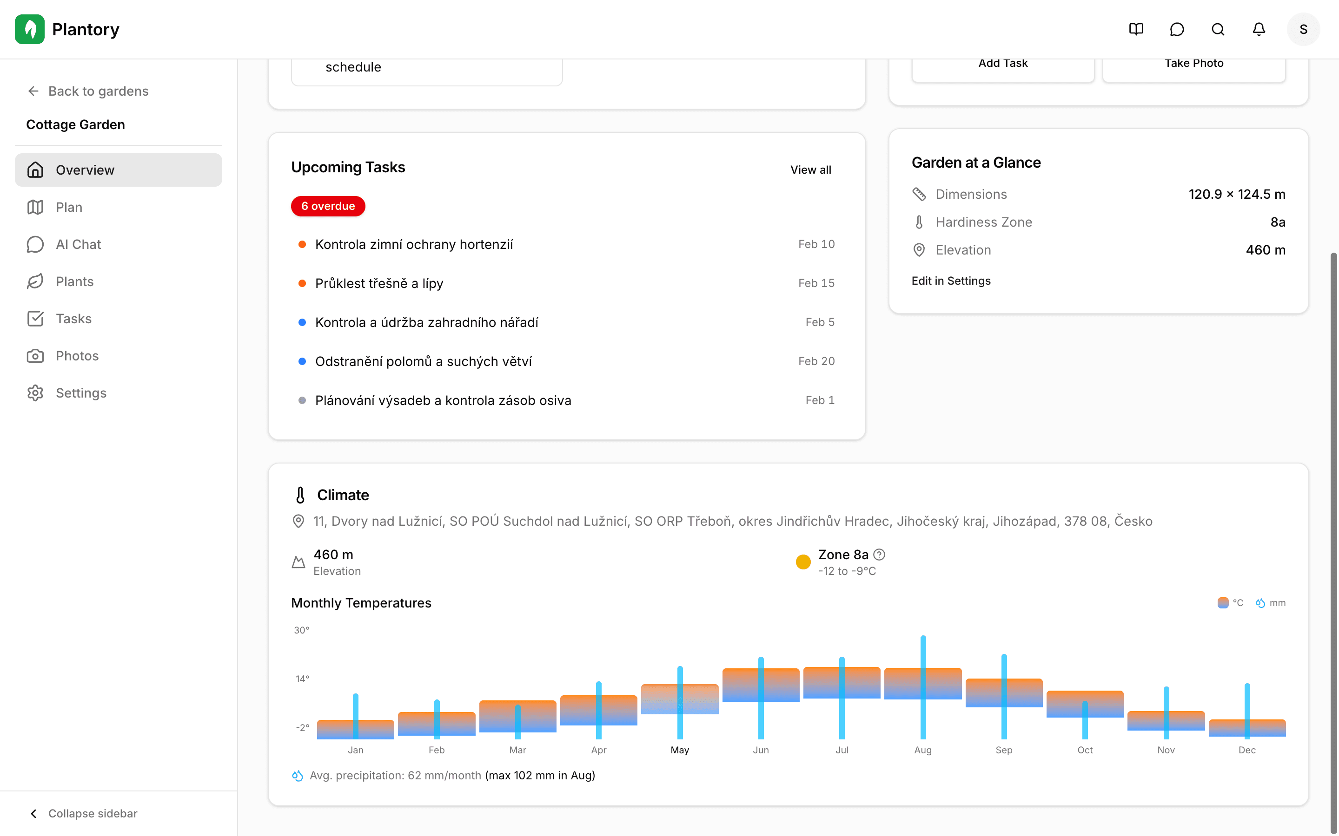Click the 6 overdue badge
The height and width of the screenshot is (836, 1339).
328,206
